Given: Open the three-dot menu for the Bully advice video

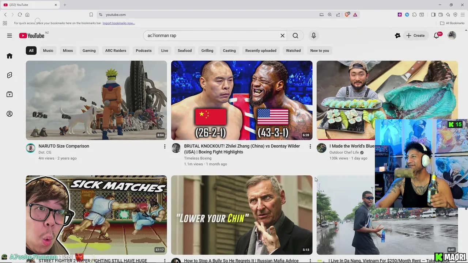Looking at the screenshot, I should pyautogui.click(x=310, y=261).
